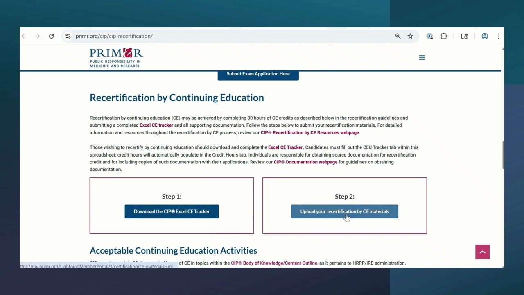This screenshot has width=524, height=295.
Task: Click the PRIM&R logo
Action: point(116,58)
